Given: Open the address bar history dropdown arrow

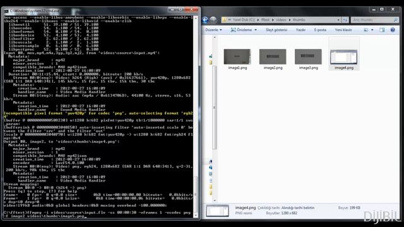Looking at the screenshot, I should click(x=338, y=20).
